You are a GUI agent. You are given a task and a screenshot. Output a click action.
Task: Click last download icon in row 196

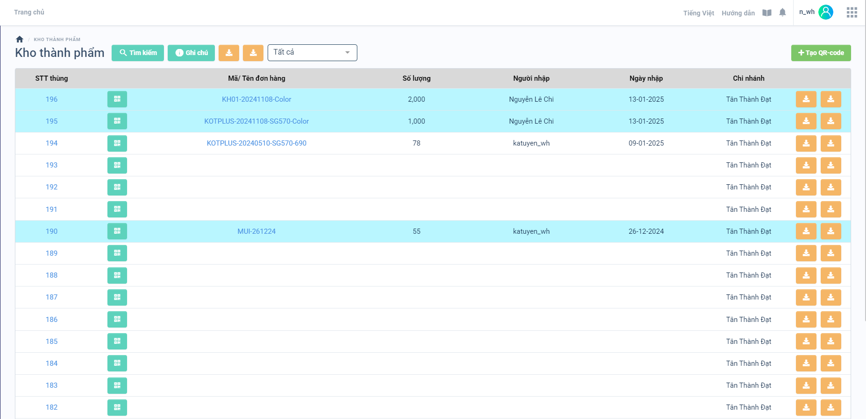[831, 99]
